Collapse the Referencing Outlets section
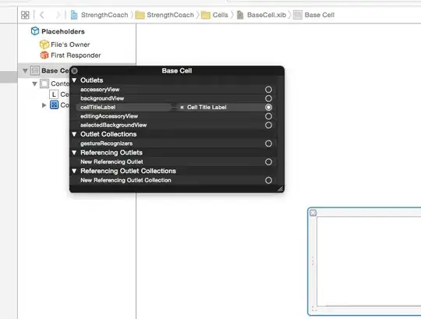This screenshot has width=421, height=319. (x=74, y=153)
